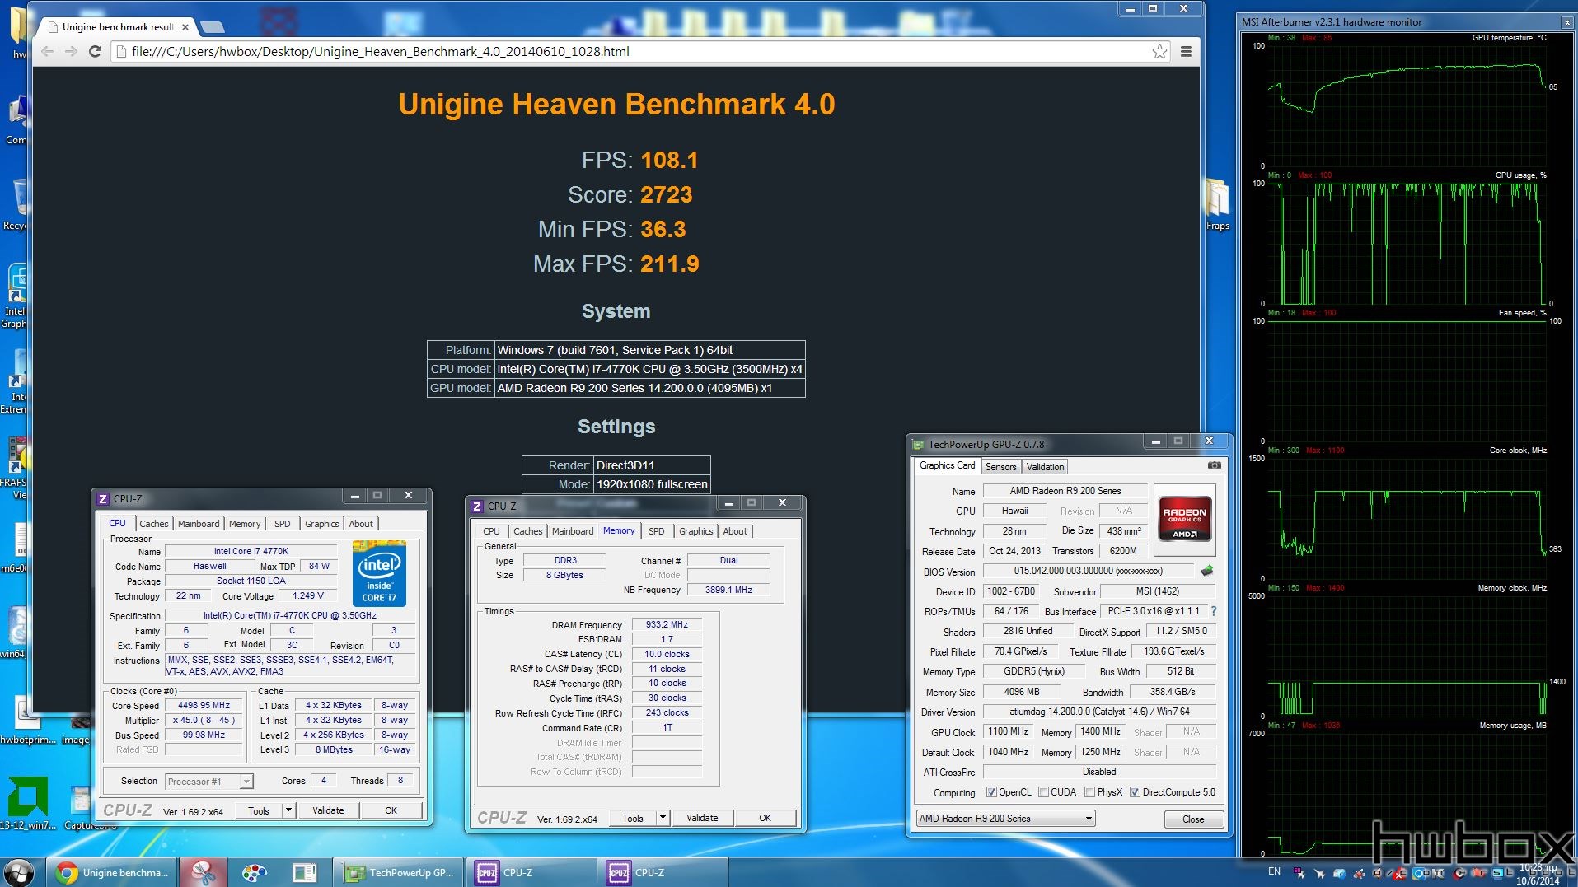The image size is (1578, 887).
Task: Open the AMD 13-12_win7 desktop icon
Action: 26,803
